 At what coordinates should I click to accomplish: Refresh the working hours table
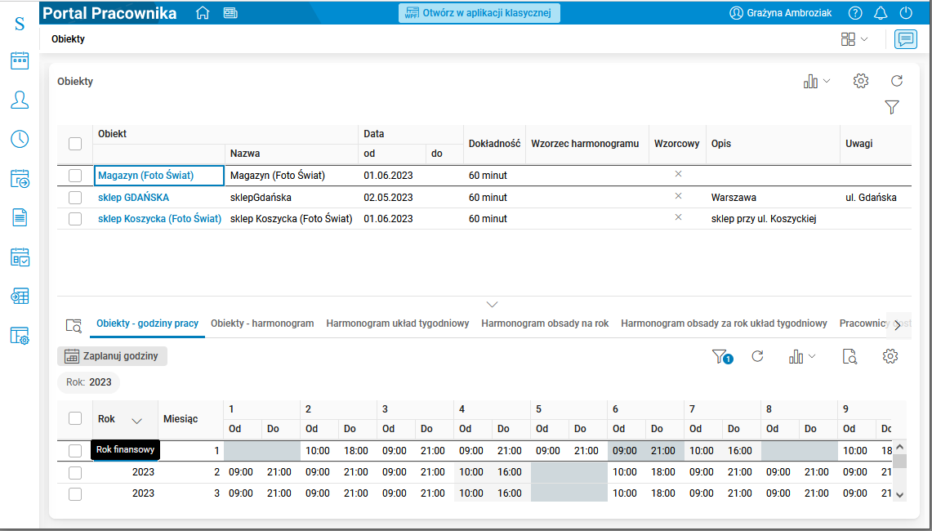pyautogui.click(x=757, y=356)
